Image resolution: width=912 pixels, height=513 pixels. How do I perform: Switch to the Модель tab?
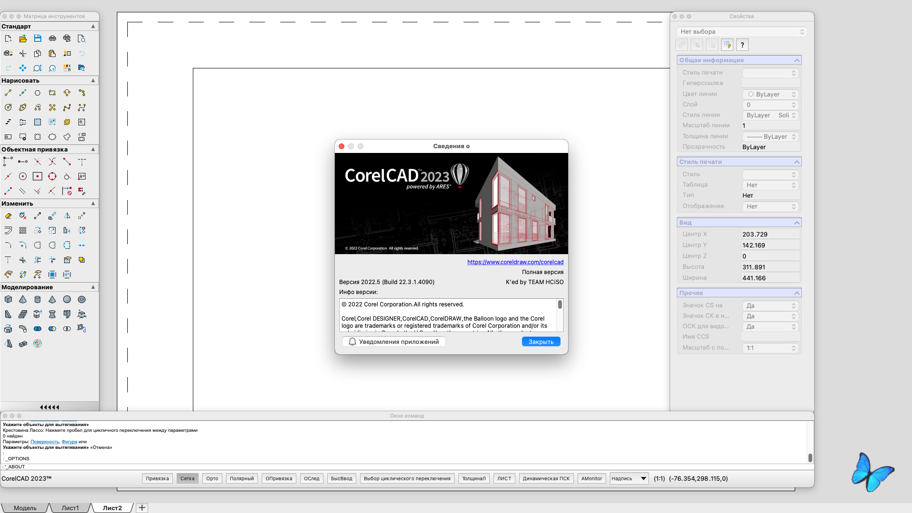coord(25,508)
